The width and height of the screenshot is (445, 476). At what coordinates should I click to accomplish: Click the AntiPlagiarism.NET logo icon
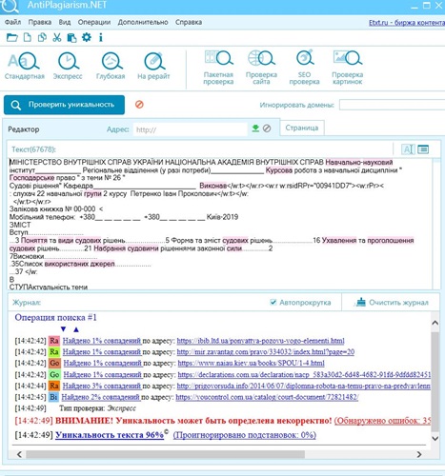click(10, 7)
